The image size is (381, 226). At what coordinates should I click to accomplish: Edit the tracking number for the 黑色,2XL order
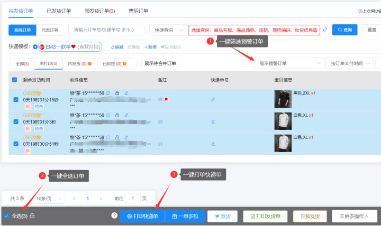213,100
